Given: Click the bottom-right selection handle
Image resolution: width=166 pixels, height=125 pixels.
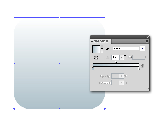Looking at the screenshot, I should [105, 109].
